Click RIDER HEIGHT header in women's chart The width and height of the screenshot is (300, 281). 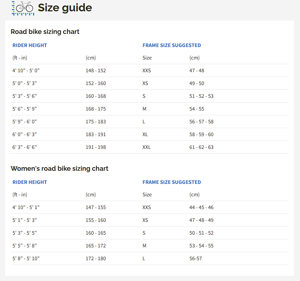pos(30,182)
